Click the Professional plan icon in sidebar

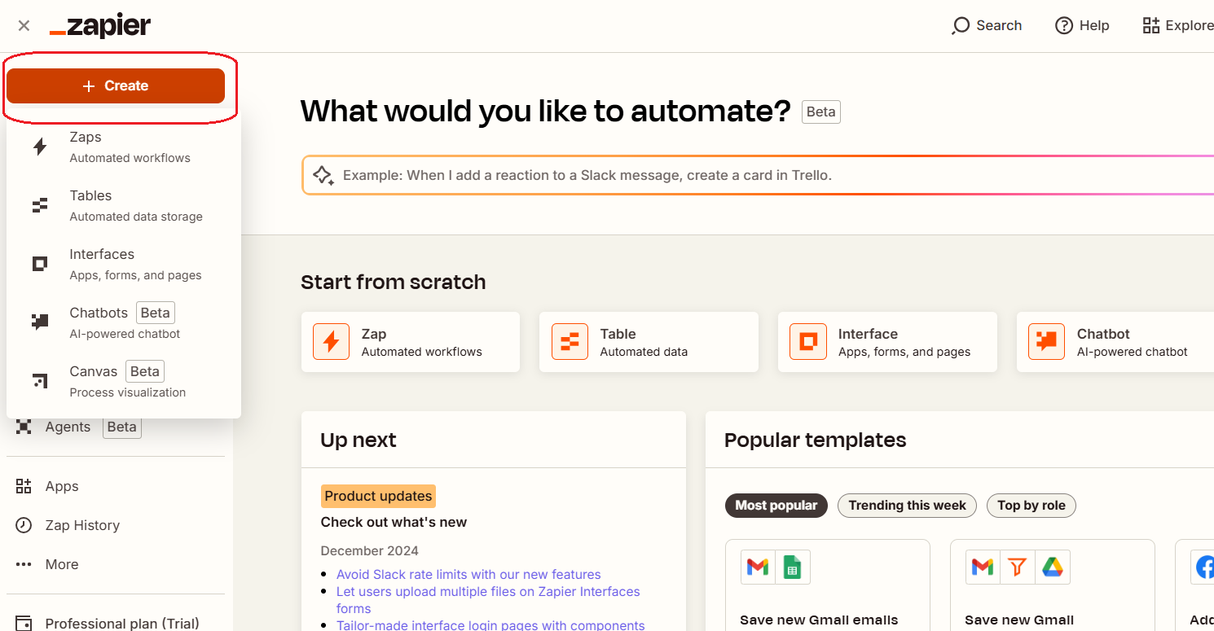pyautogui.click(x=24, y=624)
